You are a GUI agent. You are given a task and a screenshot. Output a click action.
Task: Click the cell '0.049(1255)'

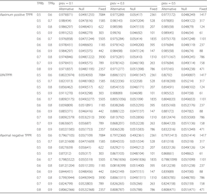tap(86, 15)
